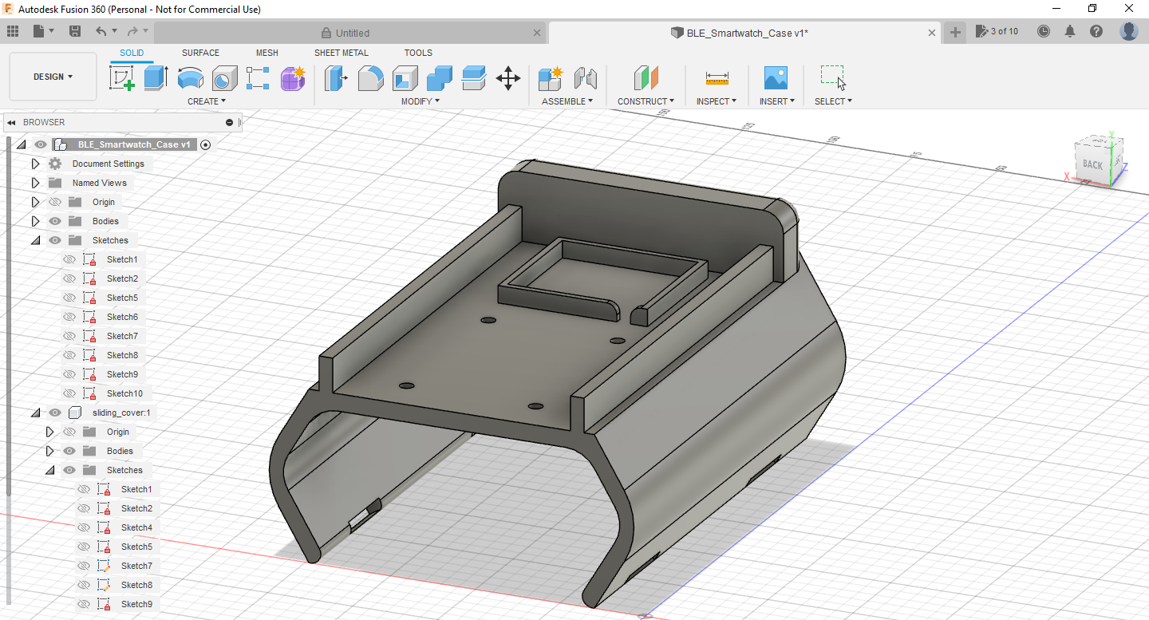Hide the sliding_cover:1 component
This screenshot has width=1149, height=620.
point(55,413)
